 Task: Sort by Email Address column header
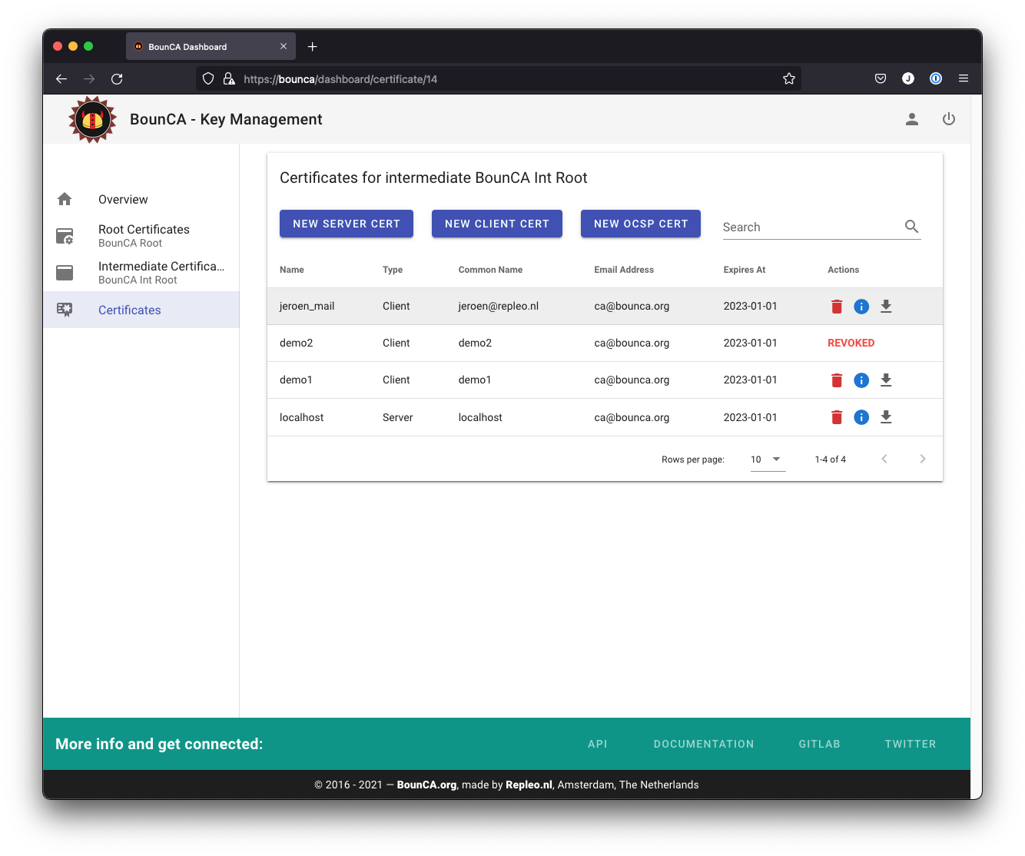(x=624, y=270)
